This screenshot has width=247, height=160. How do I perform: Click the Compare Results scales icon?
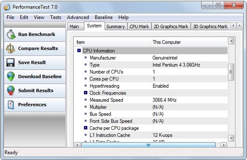[11, 48]
